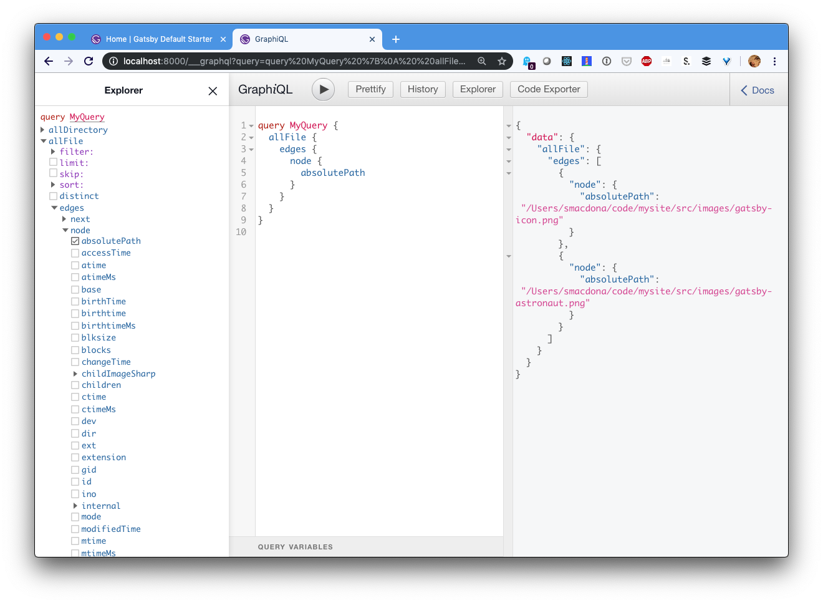Open the Query Variables pane

coord(366,547)
